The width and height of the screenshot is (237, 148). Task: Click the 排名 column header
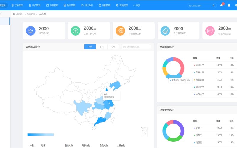[32, 145]
